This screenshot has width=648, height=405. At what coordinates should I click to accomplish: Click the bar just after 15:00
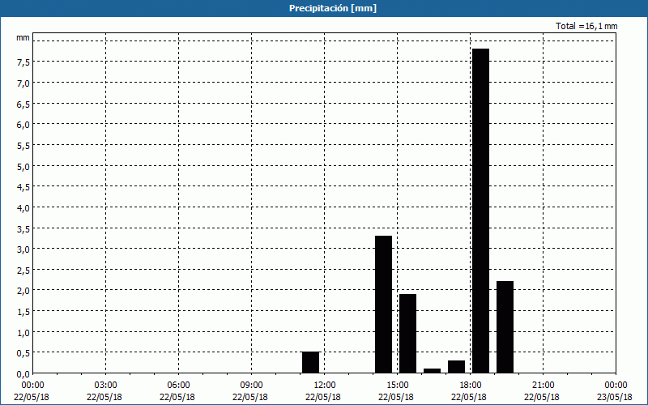408,334
